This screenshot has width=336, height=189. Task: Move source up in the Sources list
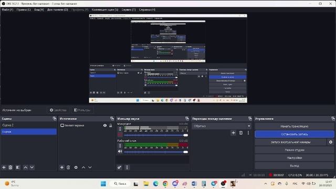point(83,167)
